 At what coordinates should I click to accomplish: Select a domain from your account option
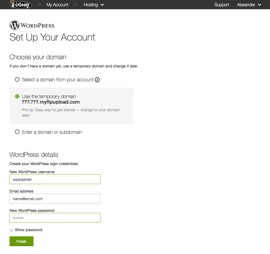(17, 79)
